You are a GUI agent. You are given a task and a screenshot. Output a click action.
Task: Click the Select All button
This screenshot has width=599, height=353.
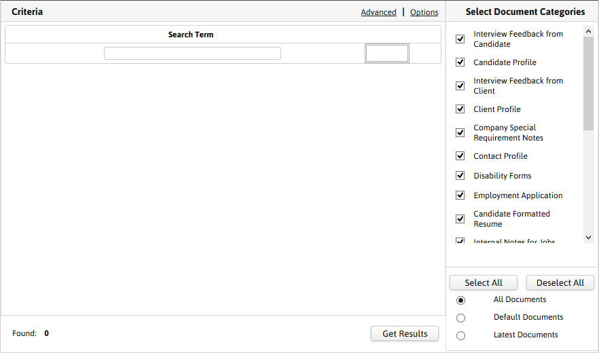pos(484,283)
